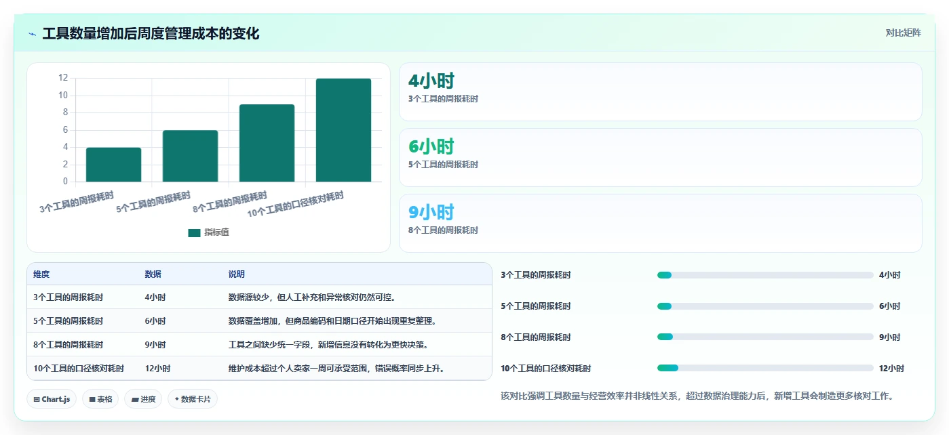
Task: Click the 维度 table column header
Action: pos(41,274)
